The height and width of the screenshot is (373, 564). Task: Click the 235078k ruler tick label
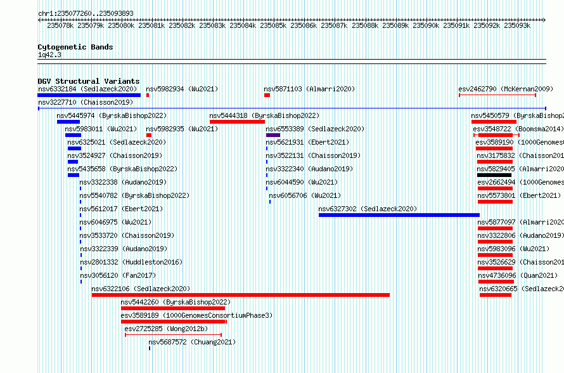60,25
